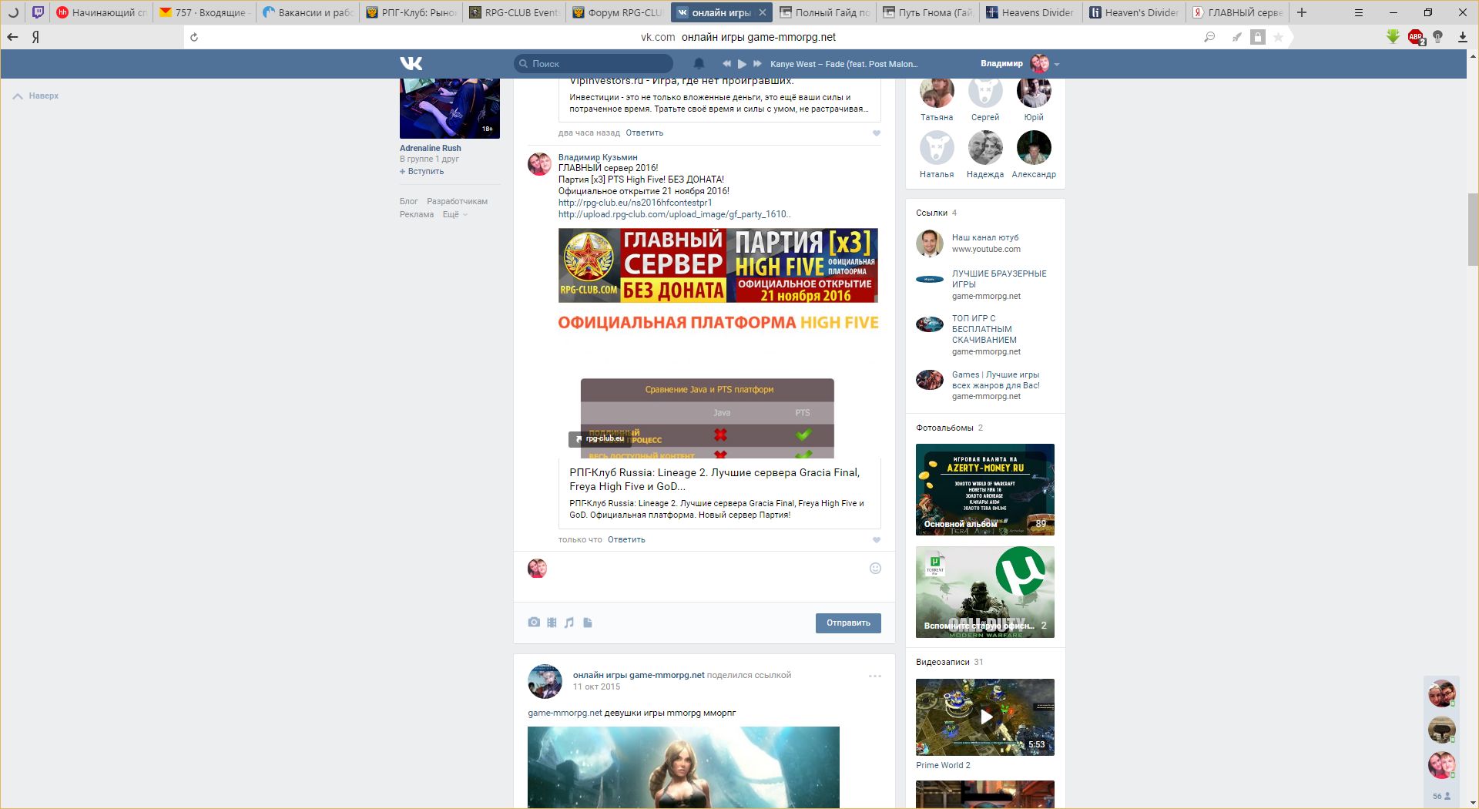Image resolution: width=1479 pixels, height=809 pixels.
Task: Switch to the Полный Гайд tab
Action: 824,12
